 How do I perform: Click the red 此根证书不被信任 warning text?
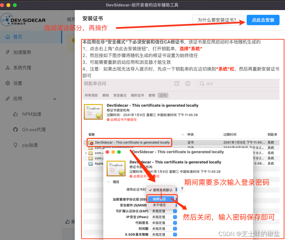coord(124,120)
